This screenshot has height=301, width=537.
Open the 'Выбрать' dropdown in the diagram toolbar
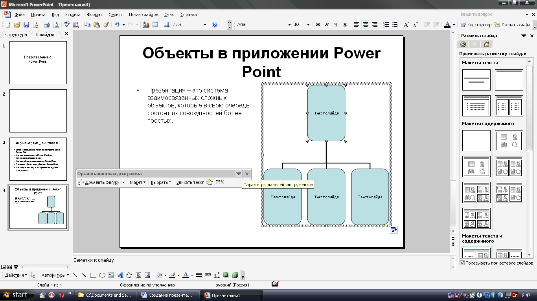click(x=161, y=182)
